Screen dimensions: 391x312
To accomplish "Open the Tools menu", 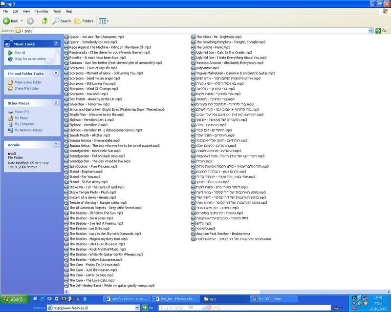I will coord(57,11).
